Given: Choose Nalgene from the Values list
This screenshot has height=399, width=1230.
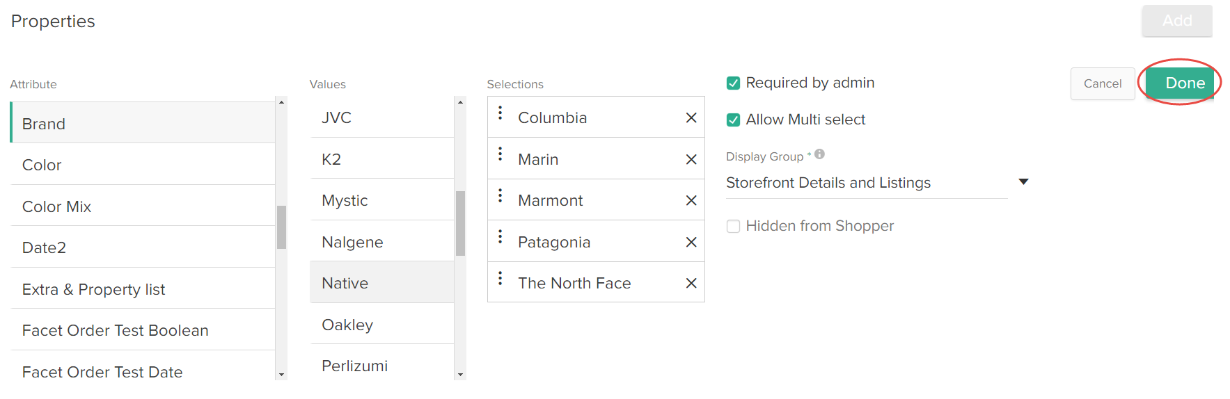Looking at the screenshot, I should coord(382,242).
